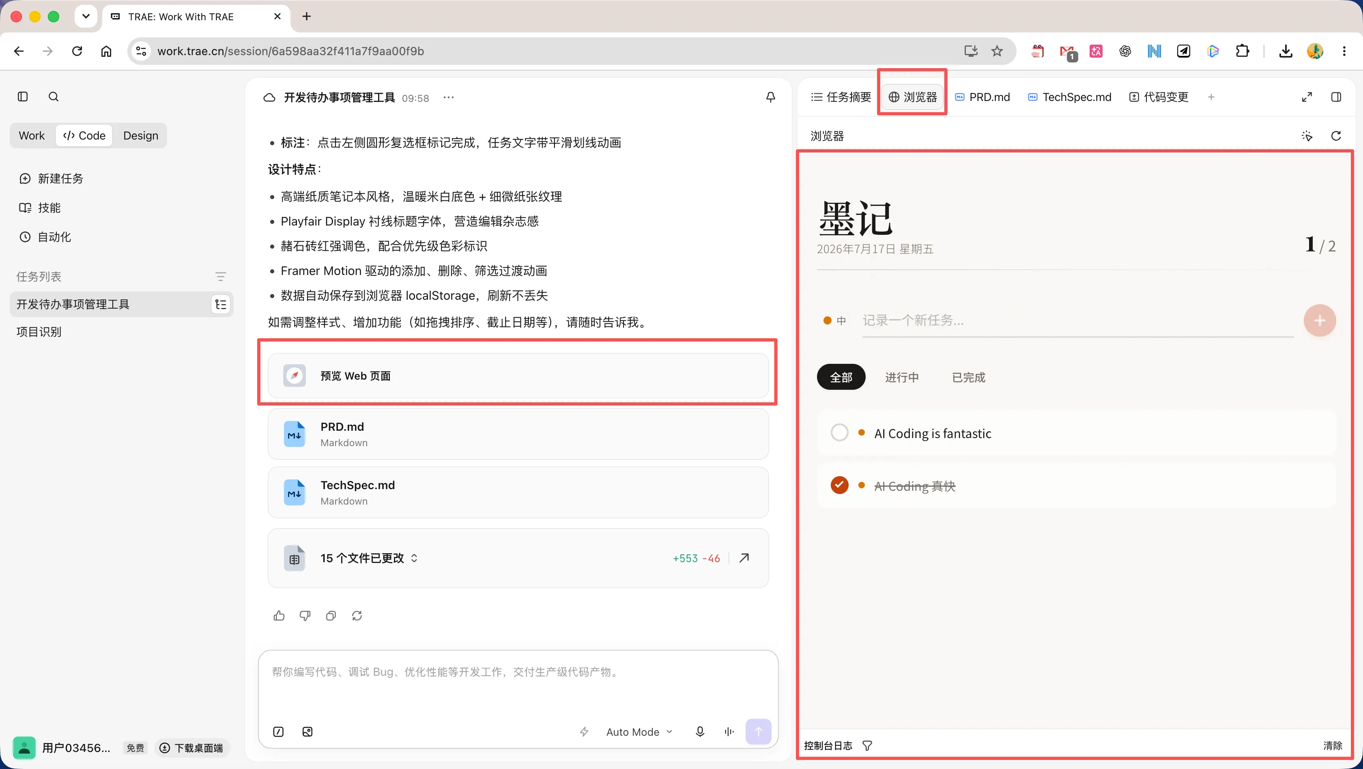Click the audio waveform icon next to microphone

tap(729, 732)
